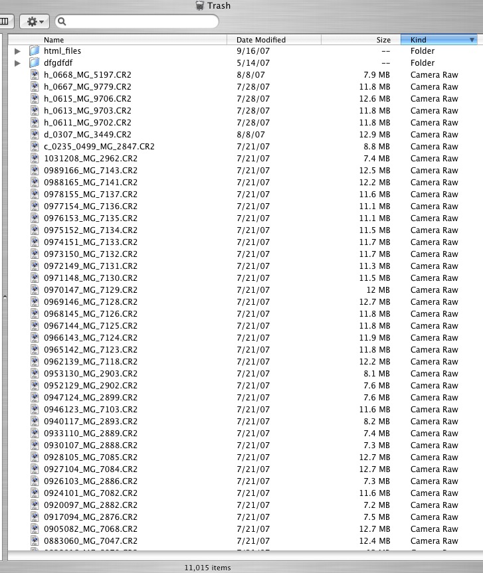483x573 pixels.
Task: Click the sidebar resize handle on left edge
Action: (x=5, y=297)
